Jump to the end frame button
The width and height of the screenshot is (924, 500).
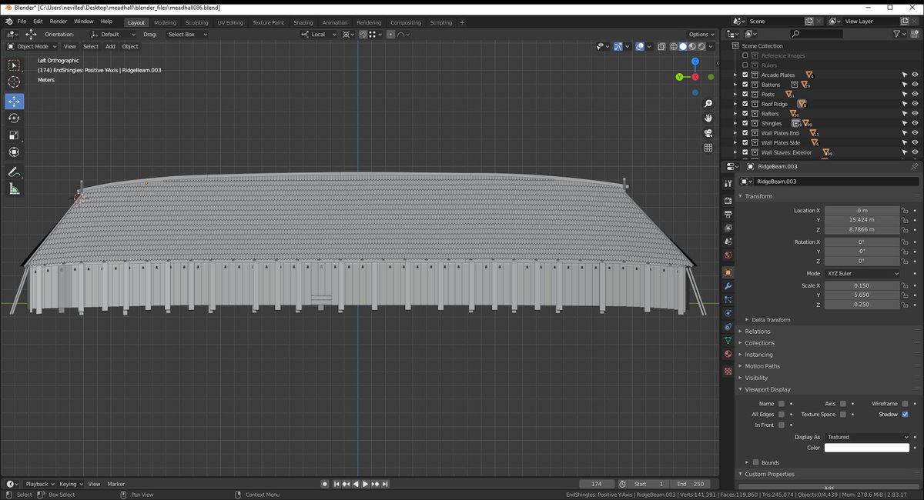coord(385,484)
